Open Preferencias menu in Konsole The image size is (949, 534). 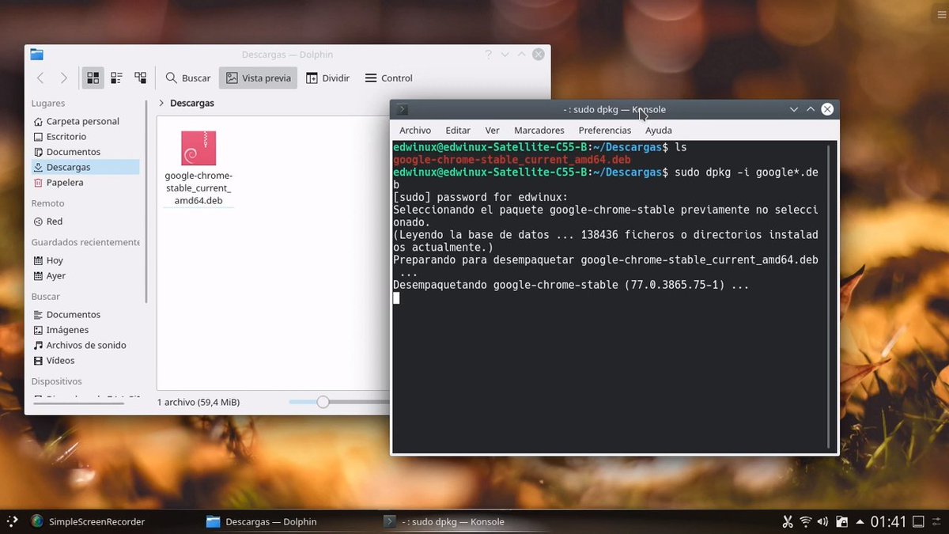pyautogui.click(x=605, y=131)
